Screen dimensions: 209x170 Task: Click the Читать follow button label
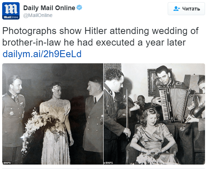191,9
